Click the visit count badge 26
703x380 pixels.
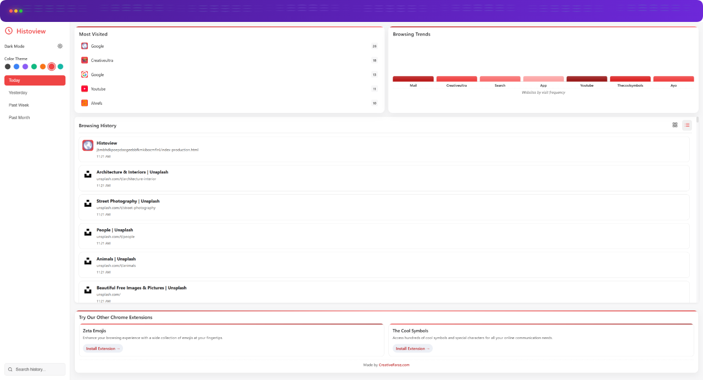[x=375, y=46]
